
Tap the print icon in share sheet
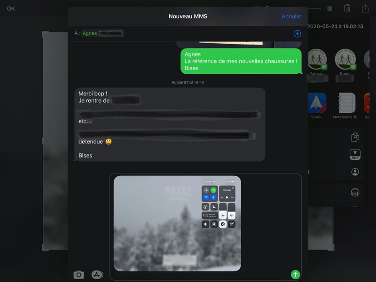[355, 192]
